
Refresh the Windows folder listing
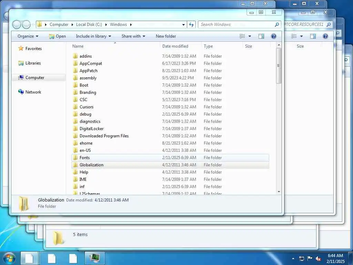191,24
